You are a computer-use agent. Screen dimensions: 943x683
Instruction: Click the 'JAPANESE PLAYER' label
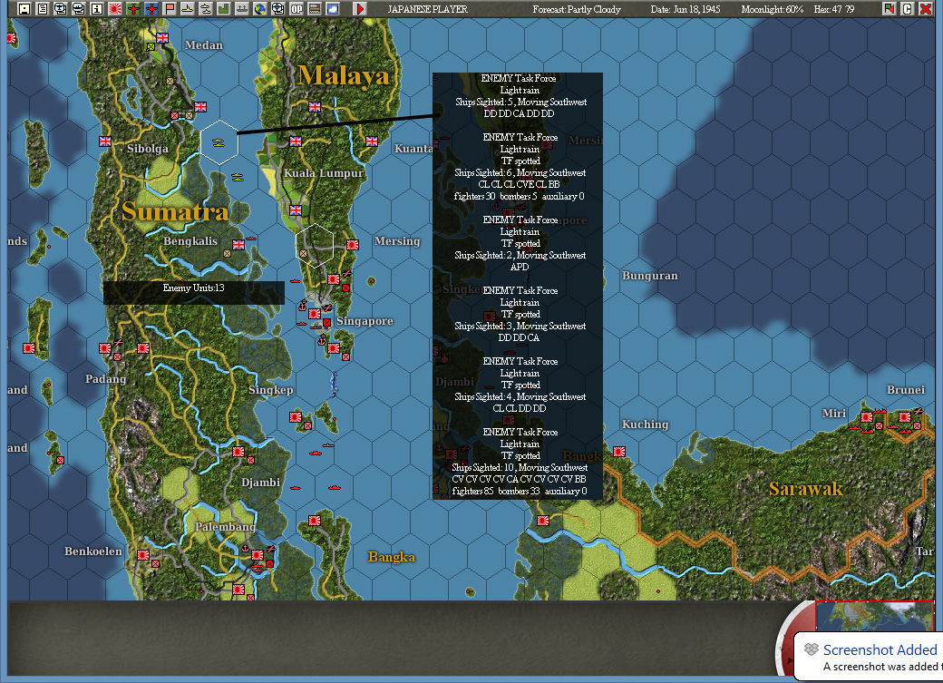pos(427,9)
